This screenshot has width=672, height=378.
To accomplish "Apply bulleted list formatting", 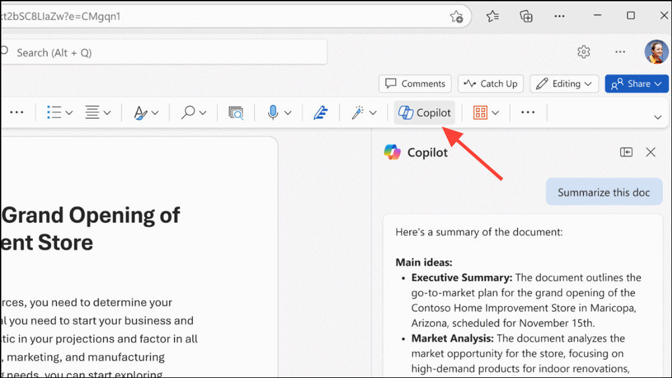I will 54,113.
